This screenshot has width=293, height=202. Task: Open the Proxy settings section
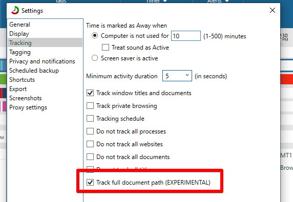[x=28, y=107]
